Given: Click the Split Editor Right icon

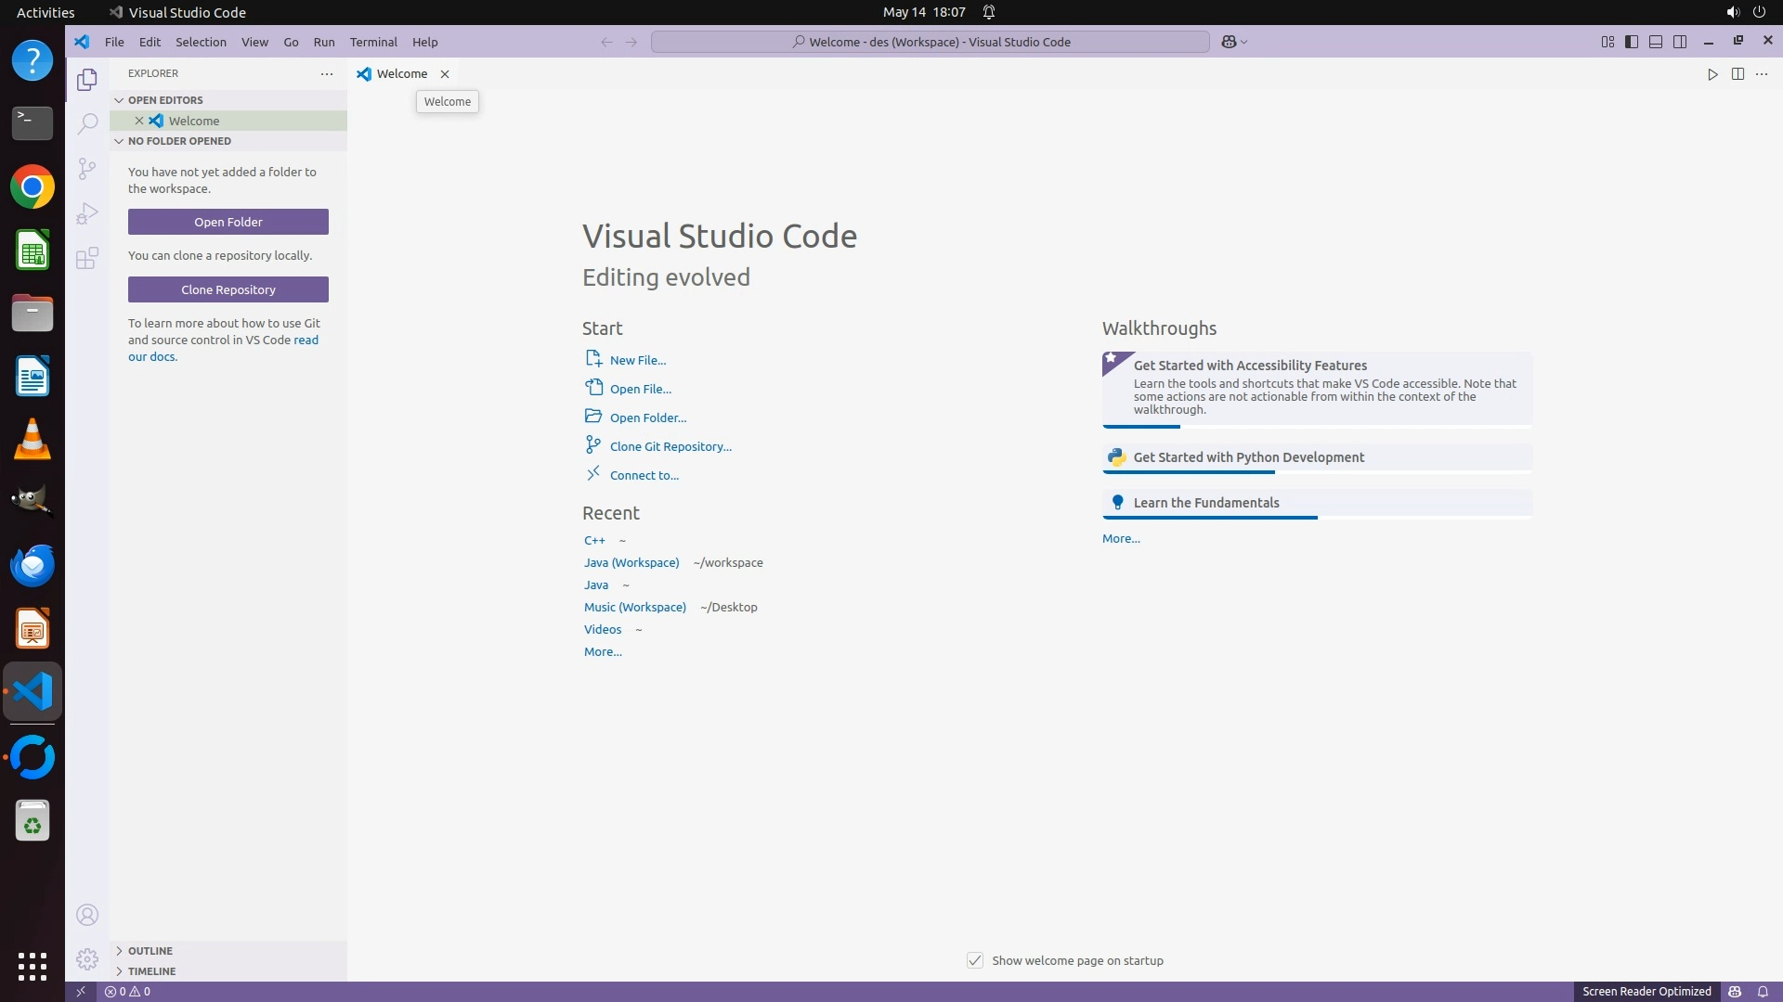Looking at the screenshot, I should click(x=1737, y=74).
